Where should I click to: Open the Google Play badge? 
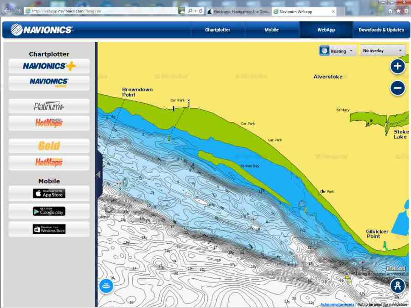(x=49, y=211)
